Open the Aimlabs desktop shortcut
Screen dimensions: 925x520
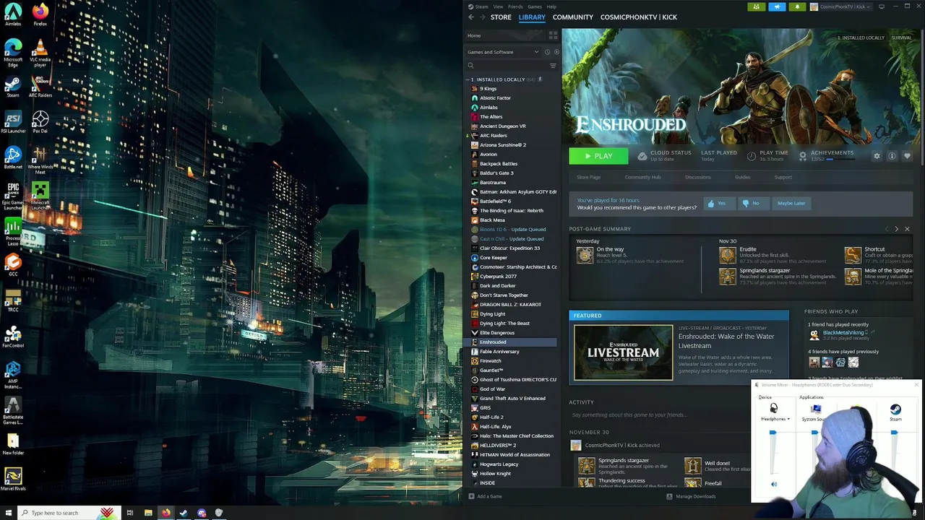[x=13, y=14]
